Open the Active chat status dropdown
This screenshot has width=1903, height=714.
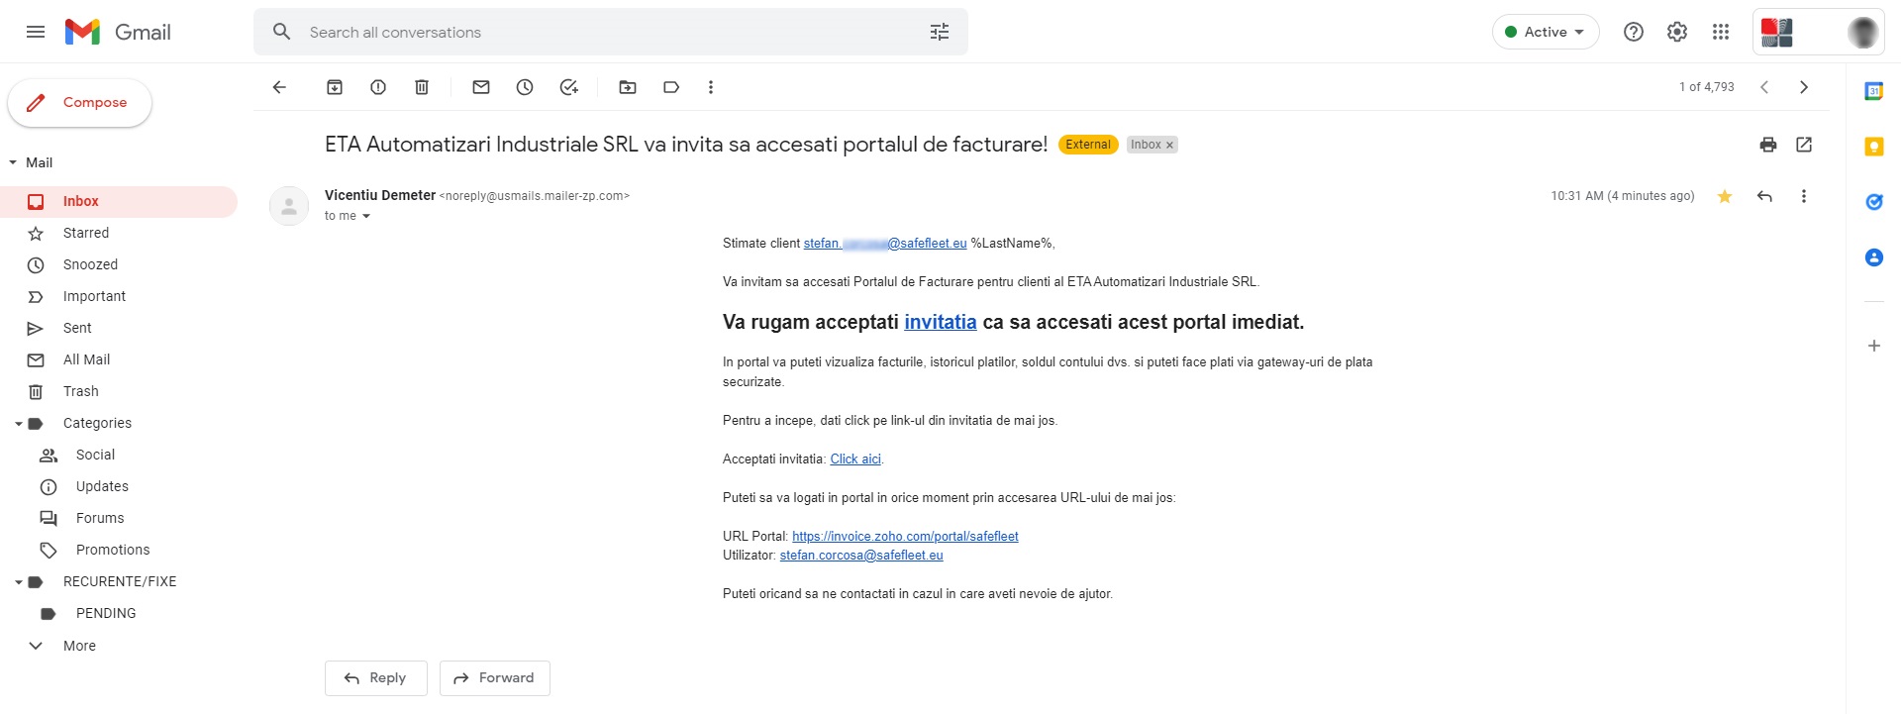click(1545, 31)
